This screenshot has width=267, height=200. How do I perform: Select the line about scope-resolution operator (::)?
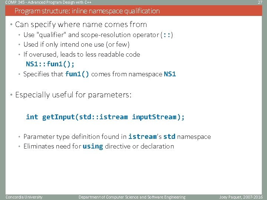(98, 35)
